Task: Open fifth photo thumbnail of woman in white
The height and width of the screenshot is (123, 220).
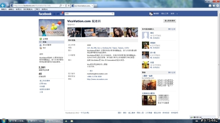Action: (131, 32)
